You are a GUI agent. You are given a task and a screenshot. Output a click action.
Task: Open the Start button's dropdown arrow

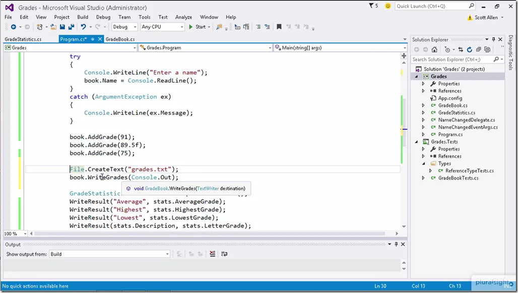(209, 27)
